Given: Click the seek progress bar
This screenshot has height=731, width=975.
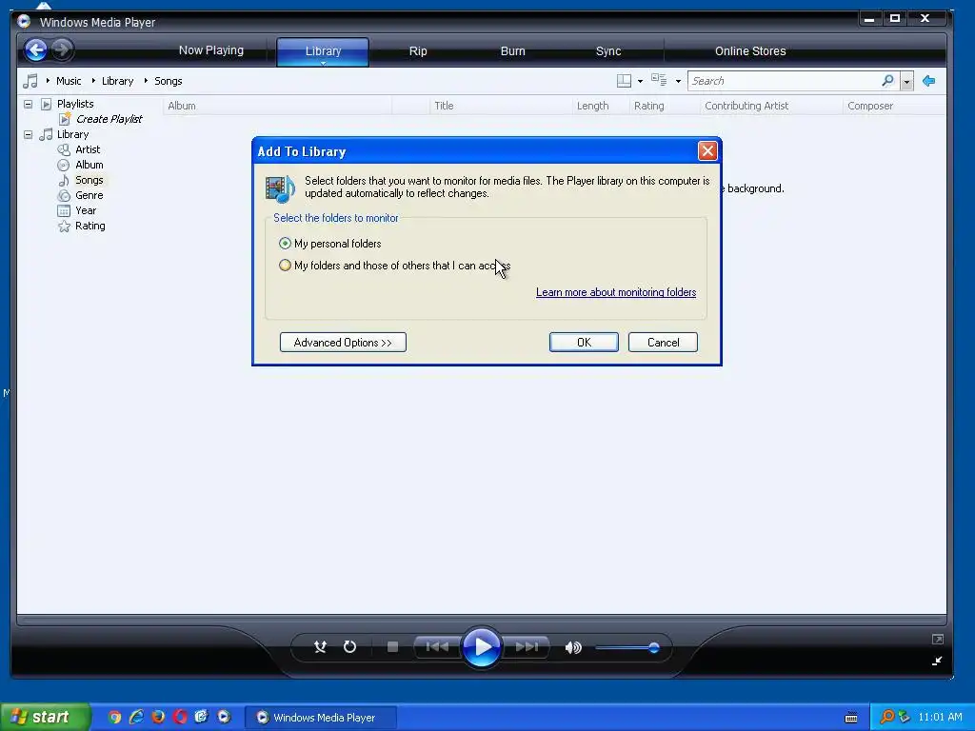Looking at the screenshot, I should click(x=482, y=620).
